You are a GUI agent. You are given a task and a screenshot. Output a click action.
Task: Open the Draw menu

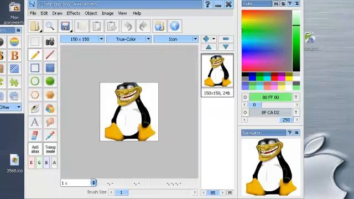coord(58,13)
